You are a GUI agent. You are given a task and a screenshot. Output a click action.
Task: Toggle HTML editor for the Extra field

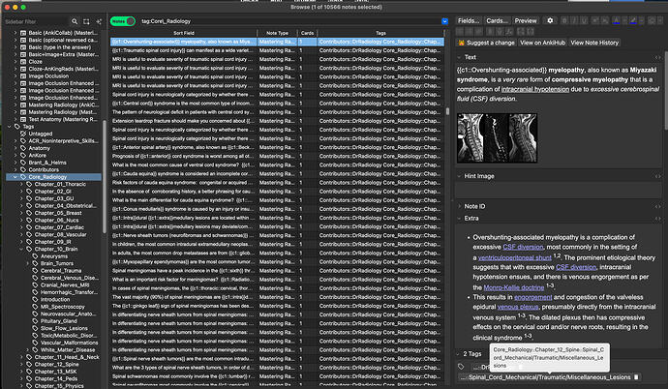[x=657, y=219]
